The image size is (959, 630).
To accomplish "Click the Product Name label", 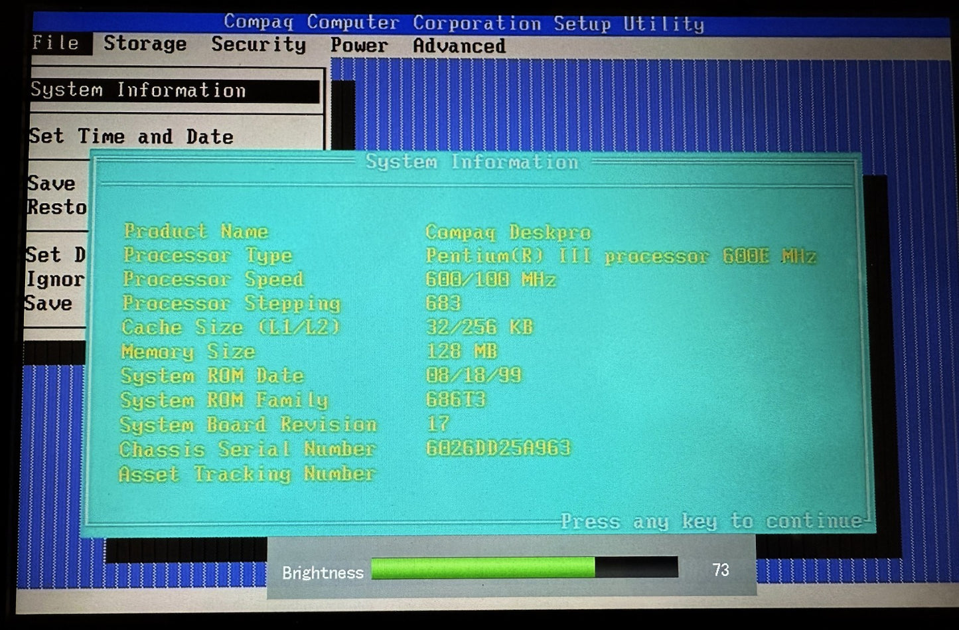I will click(196, 231).
